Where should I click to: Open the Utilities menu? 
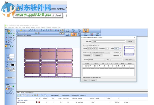43,28
